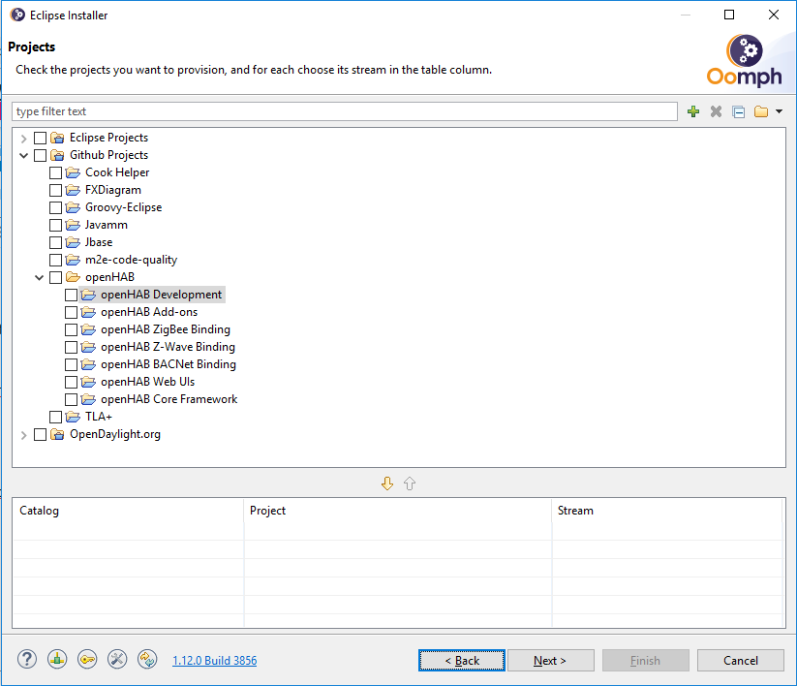This screenshot has height=686, width=797.
Task: Check the openHAB Add-ons checkbox
Action: 71,312
